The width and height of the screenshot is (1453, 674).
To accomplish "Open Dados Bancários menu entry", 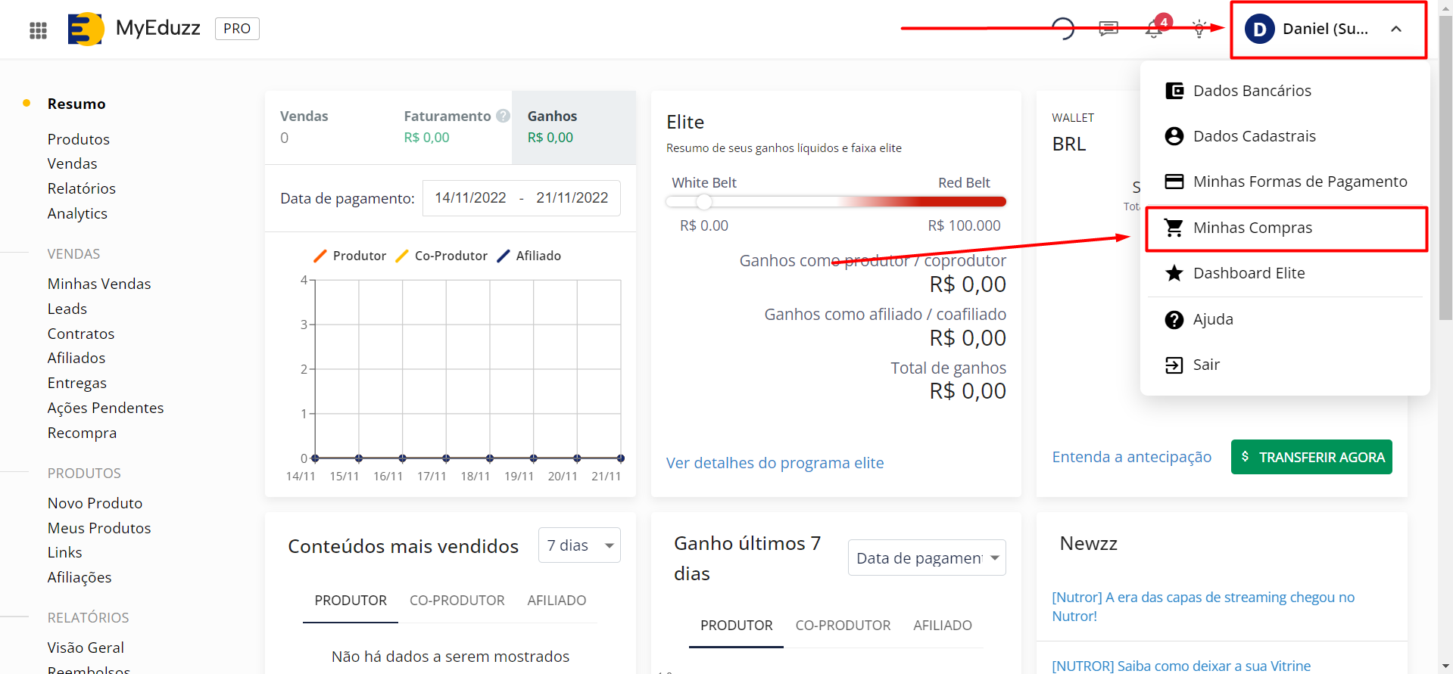I will tap(1285, 91).
